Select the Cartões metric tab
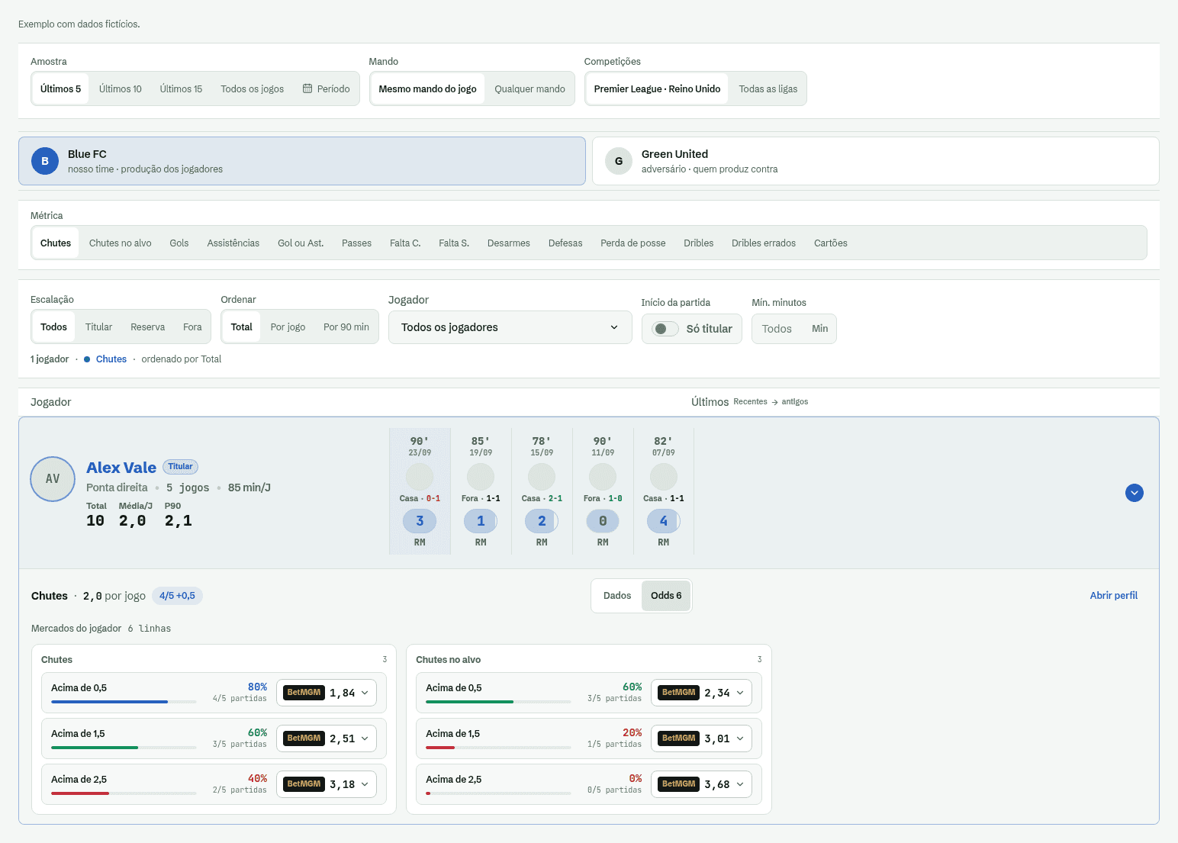1178x843 pixels. click(x=831, y=243)
